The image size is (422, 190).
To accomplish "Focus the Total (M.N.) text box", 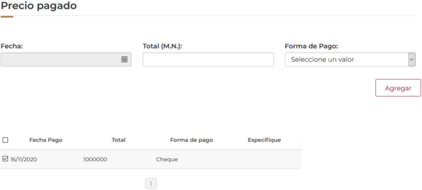I will (208, 59).
